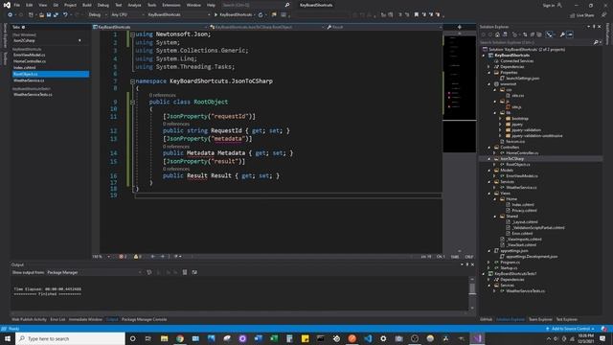Open Visual Studio Code from the taskbar
613x345 pixels.
point(368,338)
